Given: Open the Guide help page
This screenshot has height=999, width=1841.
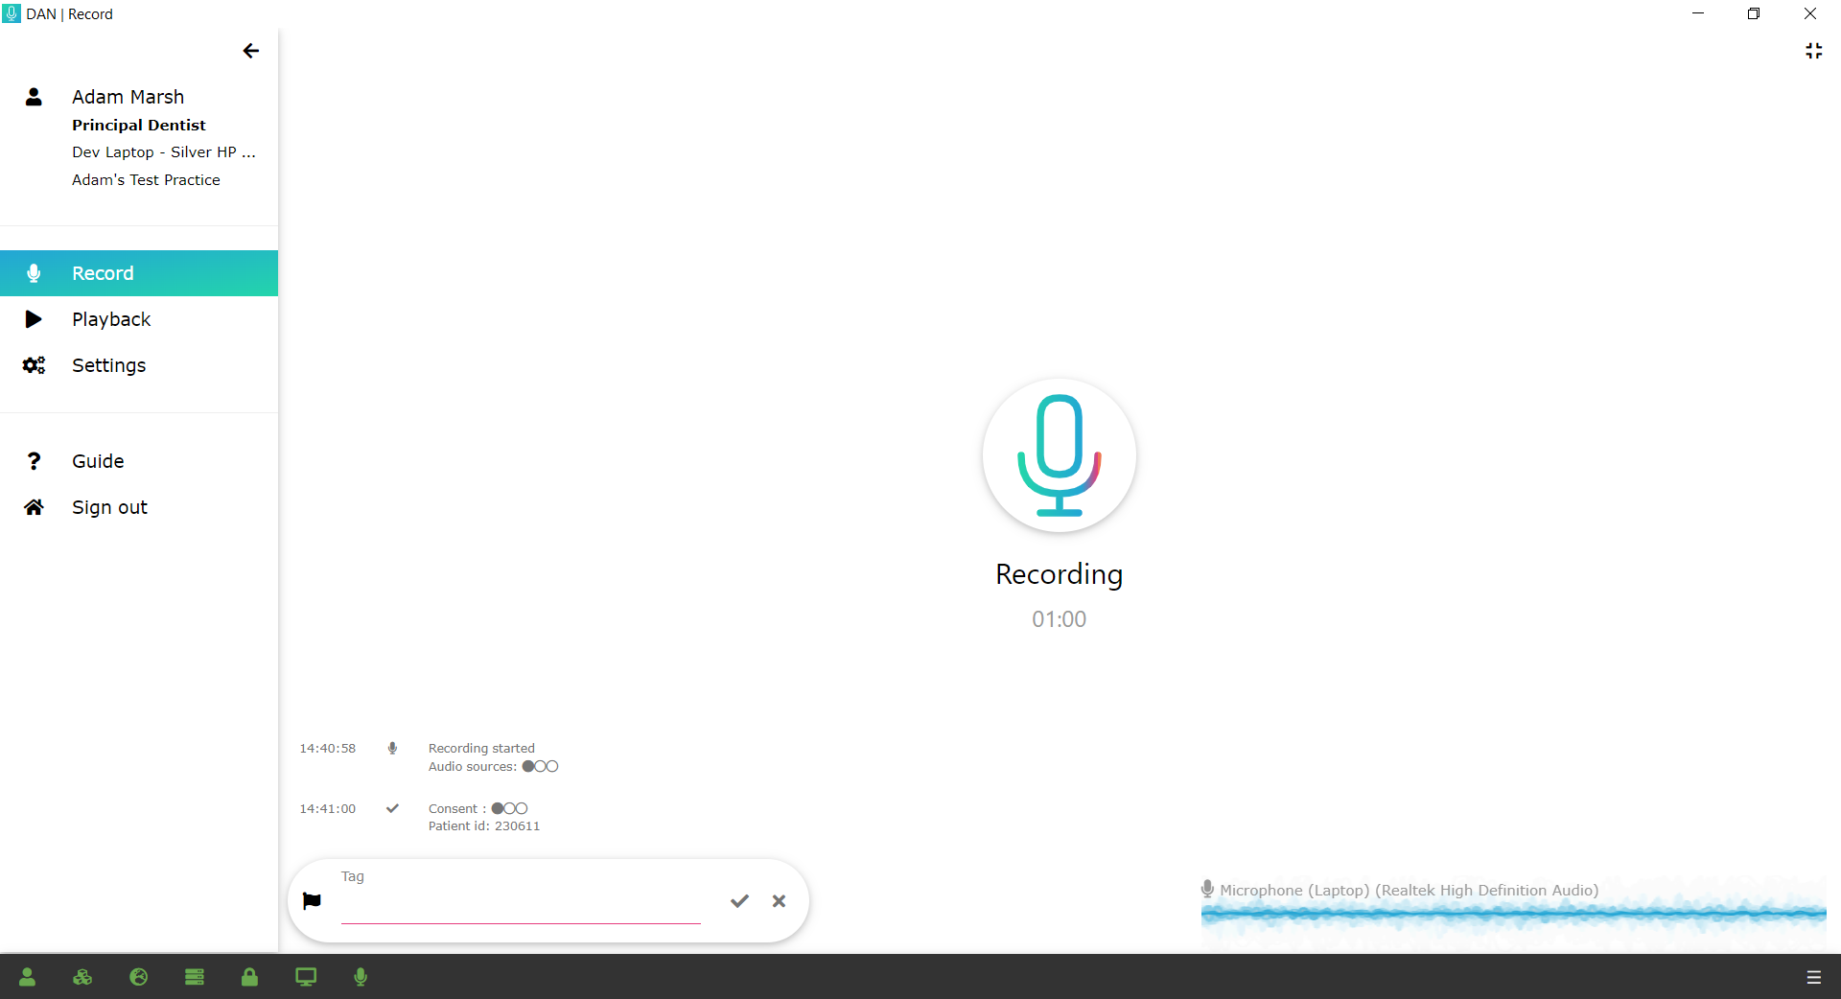Looking at the screenshot, I should coord(98,461).
